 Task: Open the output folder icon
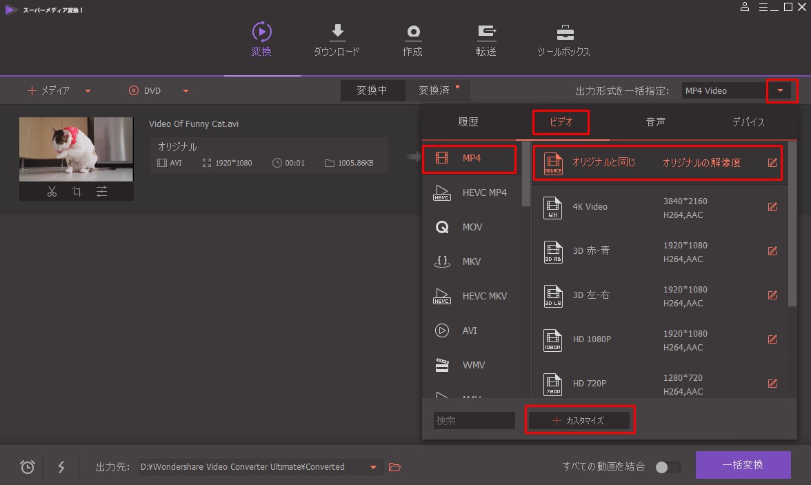(394, 467)
